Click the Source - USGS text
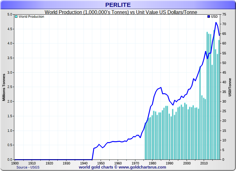236x171 pixels. [28, 167]
